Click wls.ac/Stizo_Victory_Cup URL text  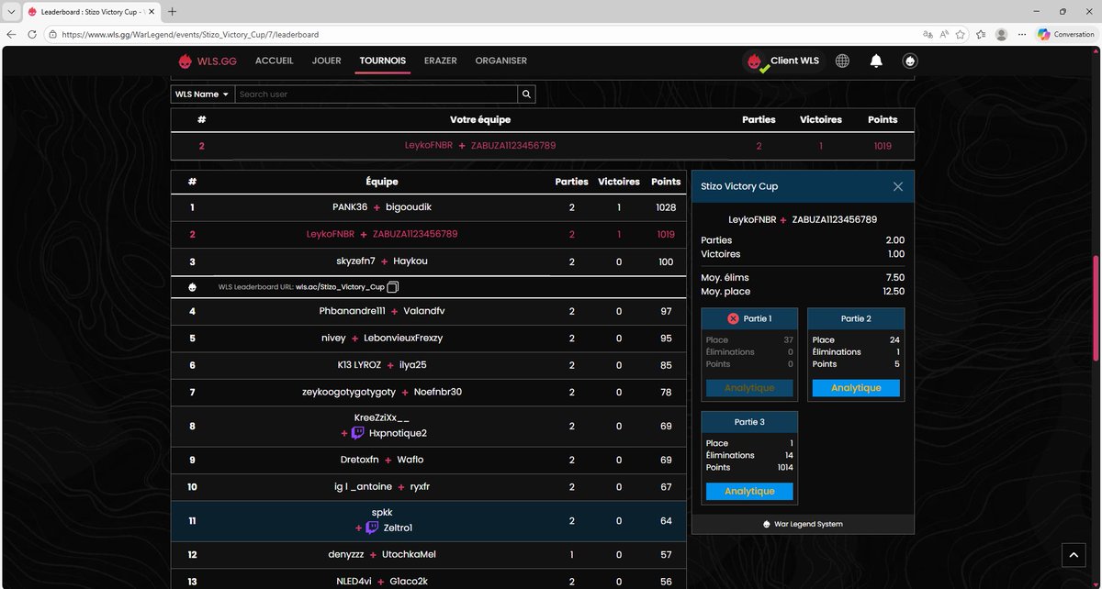pyautogui.click(x=340, y=287)
